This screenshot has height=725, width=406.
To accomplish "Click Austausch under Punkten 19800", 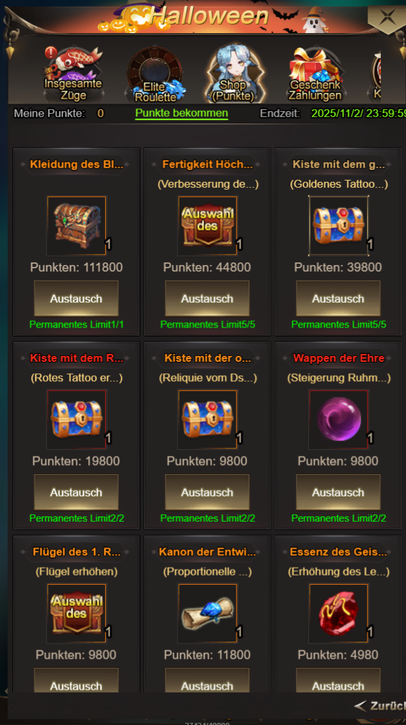I will (76, 492).
